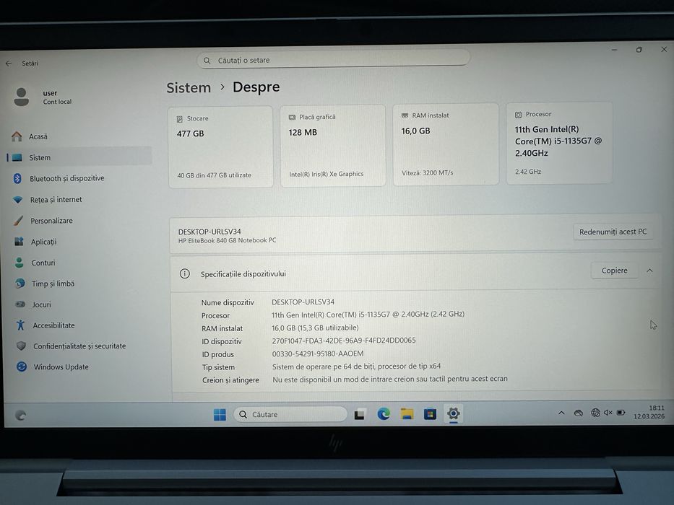Launch Microsoft Edge from taskbar
This screenshot has height=505, width=674.
pyautogui.click(x=384, y=414)
